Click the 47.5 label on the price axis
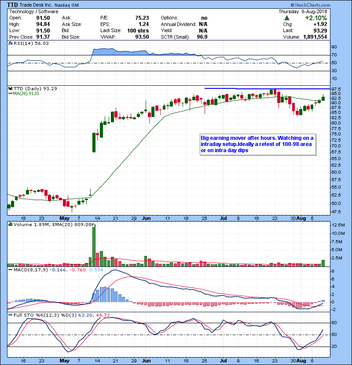This screenshot has width=352, height=365. click(336, 212)
